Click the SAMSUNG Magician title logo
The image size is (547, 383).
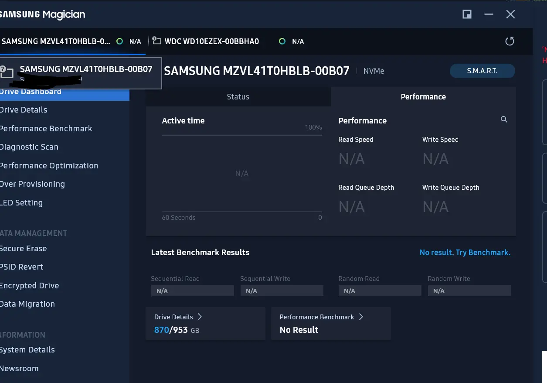point(43,14)
